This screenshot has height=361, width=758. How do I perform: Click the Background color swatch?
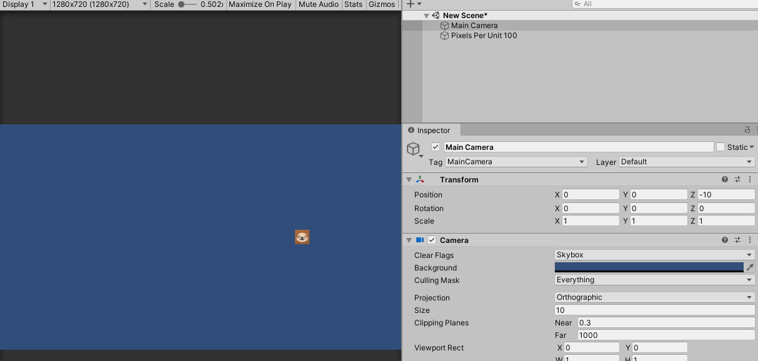[x=649, y=267]
